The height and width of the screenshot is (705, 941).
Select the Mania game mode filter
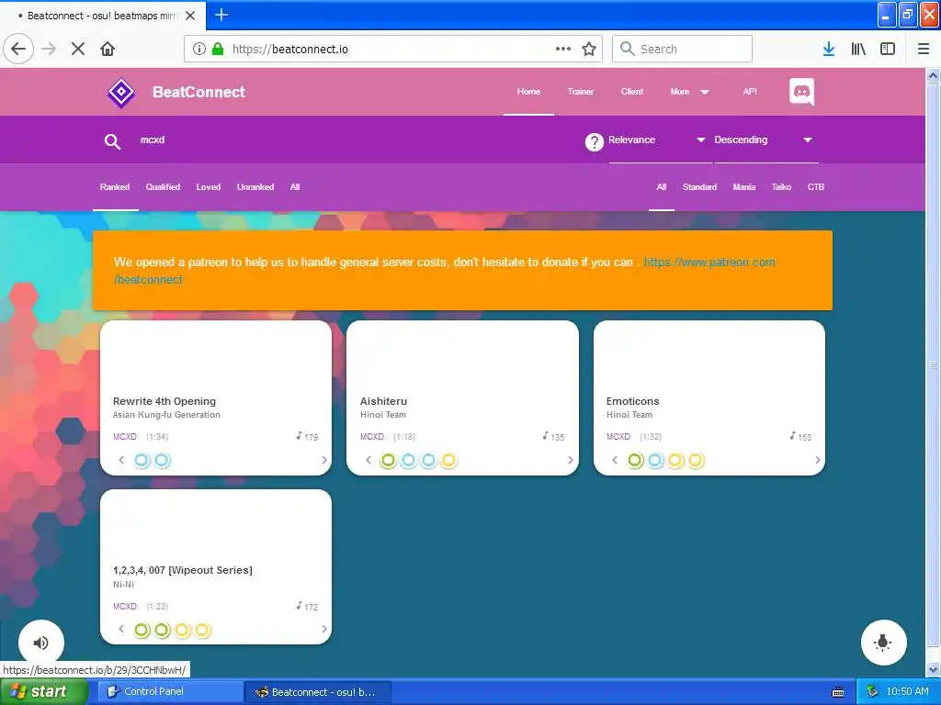point(744,187)
